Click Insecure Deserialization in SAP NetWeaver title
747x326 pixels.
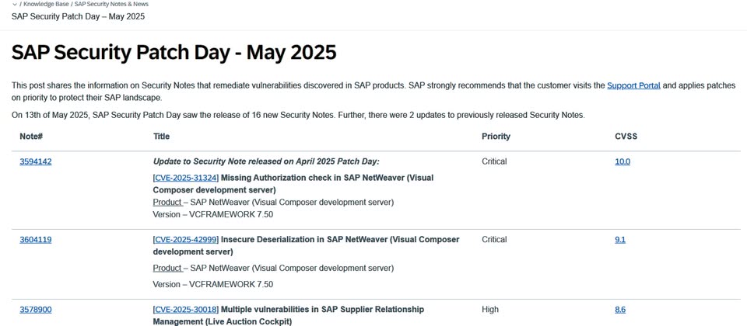[306, 245]
